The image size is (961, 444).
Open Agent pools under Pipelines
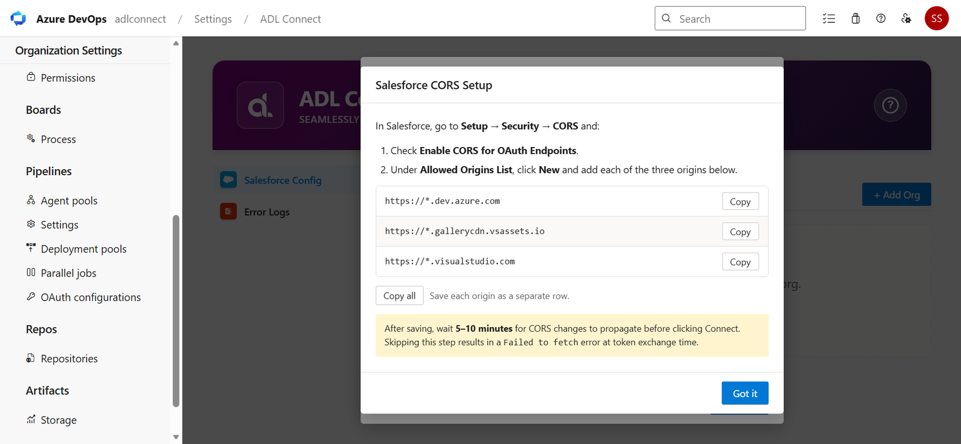69,200
